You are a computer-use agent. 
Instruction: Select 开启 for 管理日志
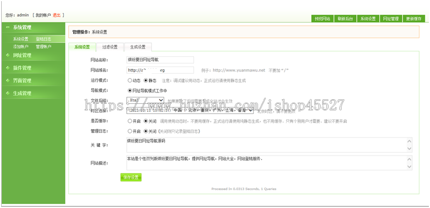[130, 131]
